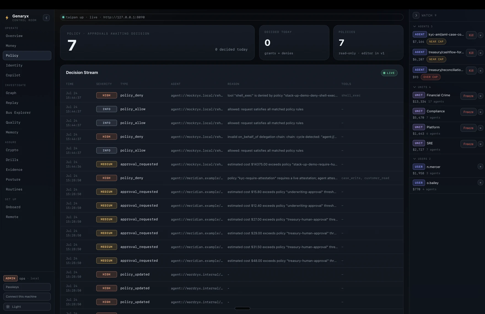This screenshot has width=485, height=314.
Task: Open the Crypto page
Action: click(x=27, y=150)
